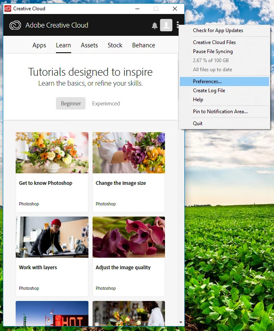Open Preferences... from the menu
Screen dimensions: 274x331
pyautogui.click(x=225, y=82)
